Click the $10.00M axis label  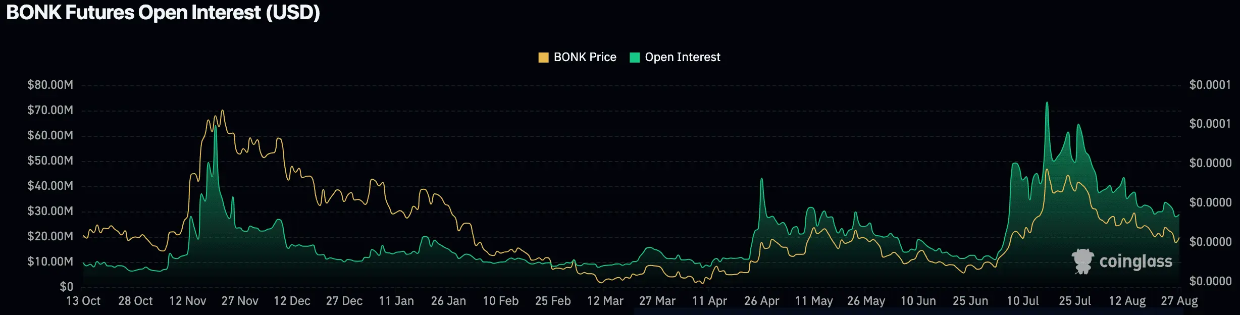click(50, 261)
